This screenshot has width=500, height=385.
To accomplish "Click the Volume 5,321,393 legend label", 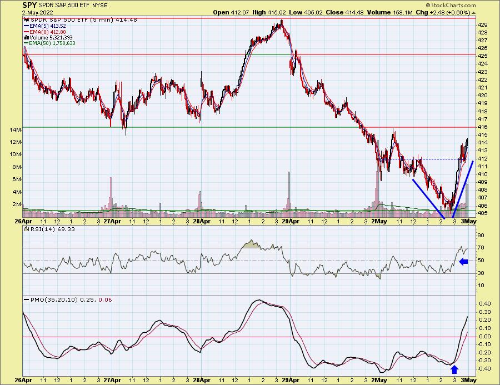I will click(51, 38).
